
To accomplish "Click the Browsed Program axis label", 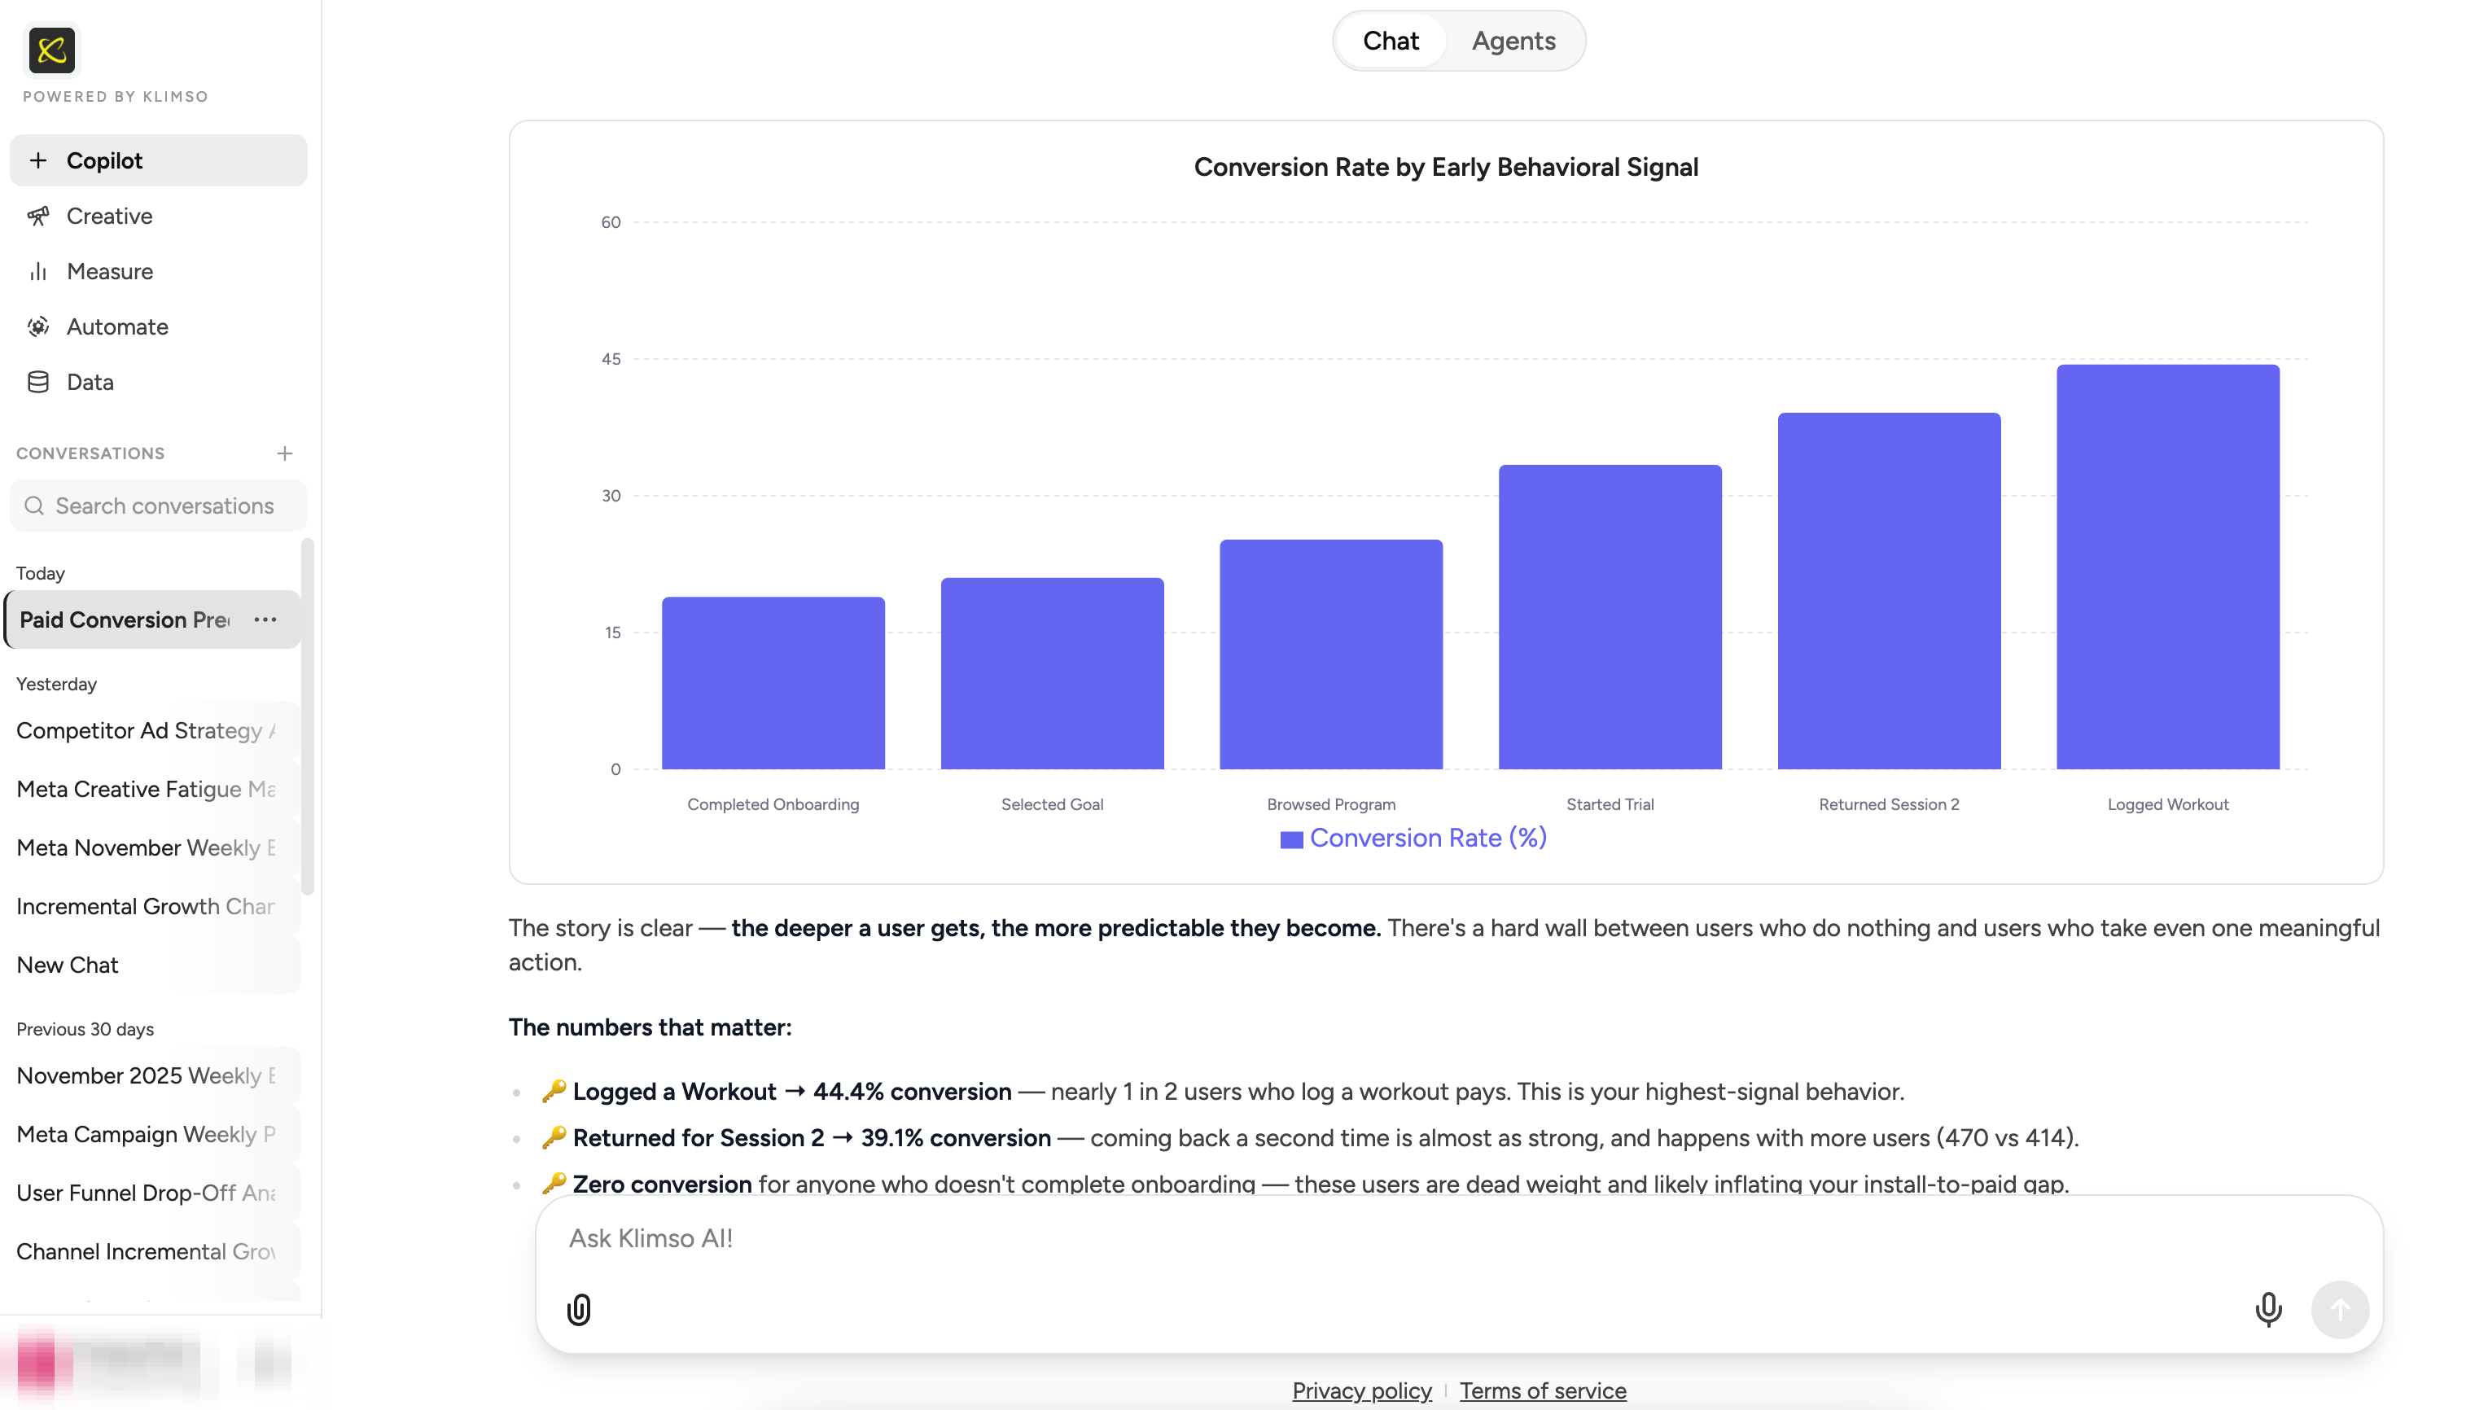I will (x=1330, y=805).
